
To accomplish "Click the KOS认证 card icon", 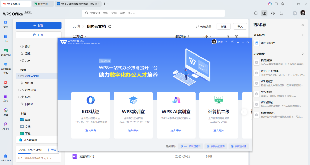I will click(x=90, y=100).
